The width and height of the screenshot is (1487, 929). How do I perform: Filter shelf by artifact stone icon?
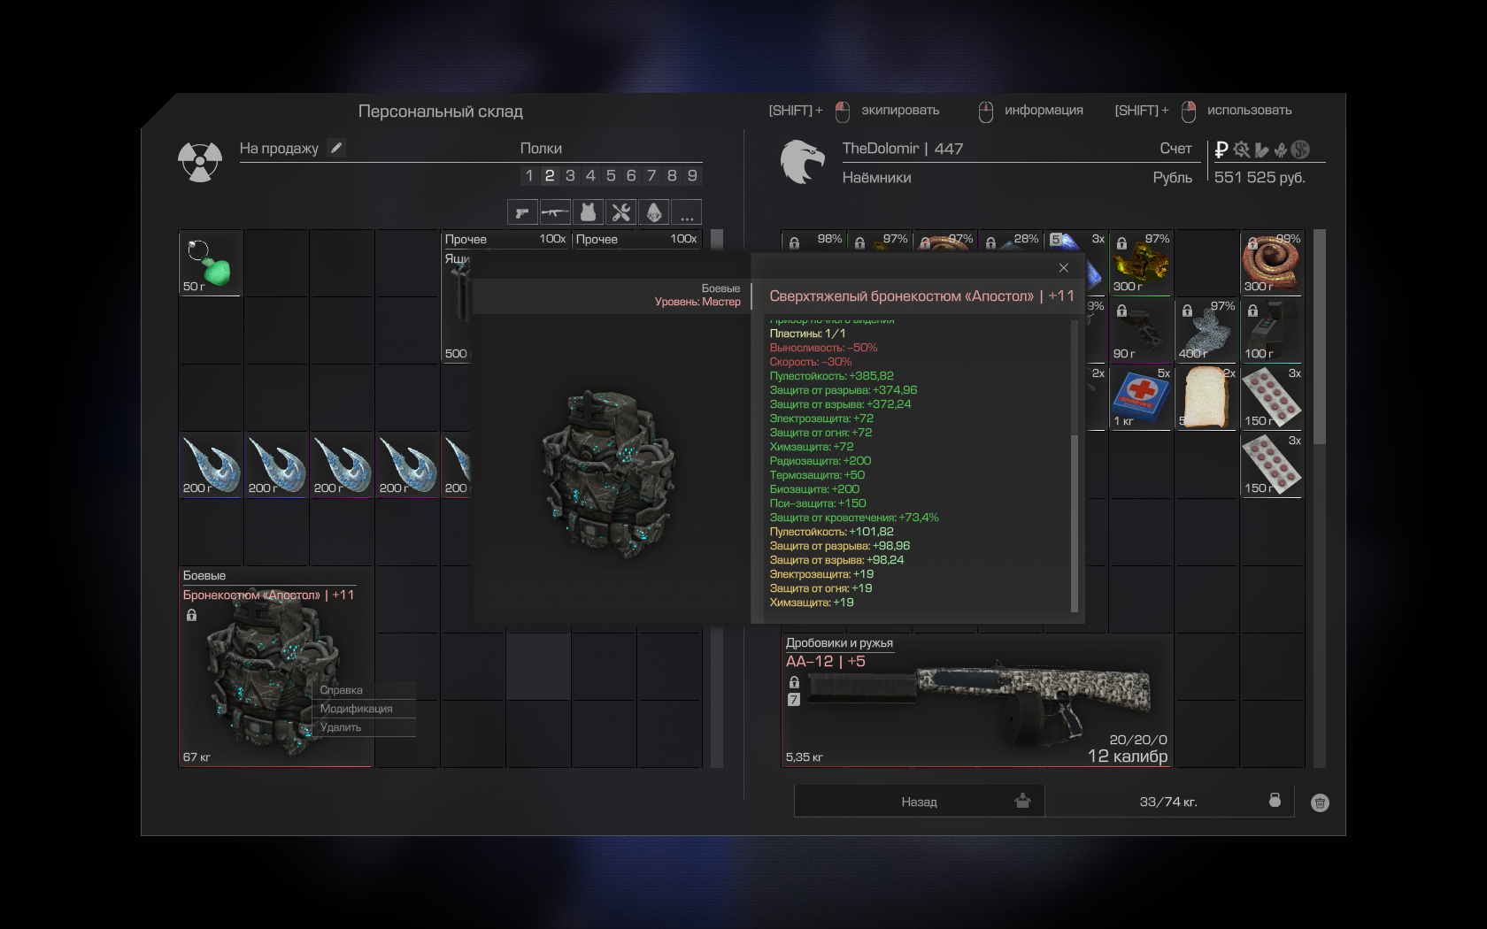point(653,212)
